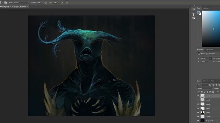Viewport: 220px width, 123px height.
Task: Toggle the link width and height icon
Action: (210, 58)
